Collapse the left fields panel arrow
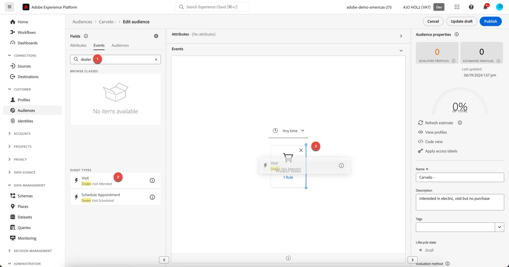Image resolution: width=509 pixels, height=267 pixels. click(x=164, y=260)
